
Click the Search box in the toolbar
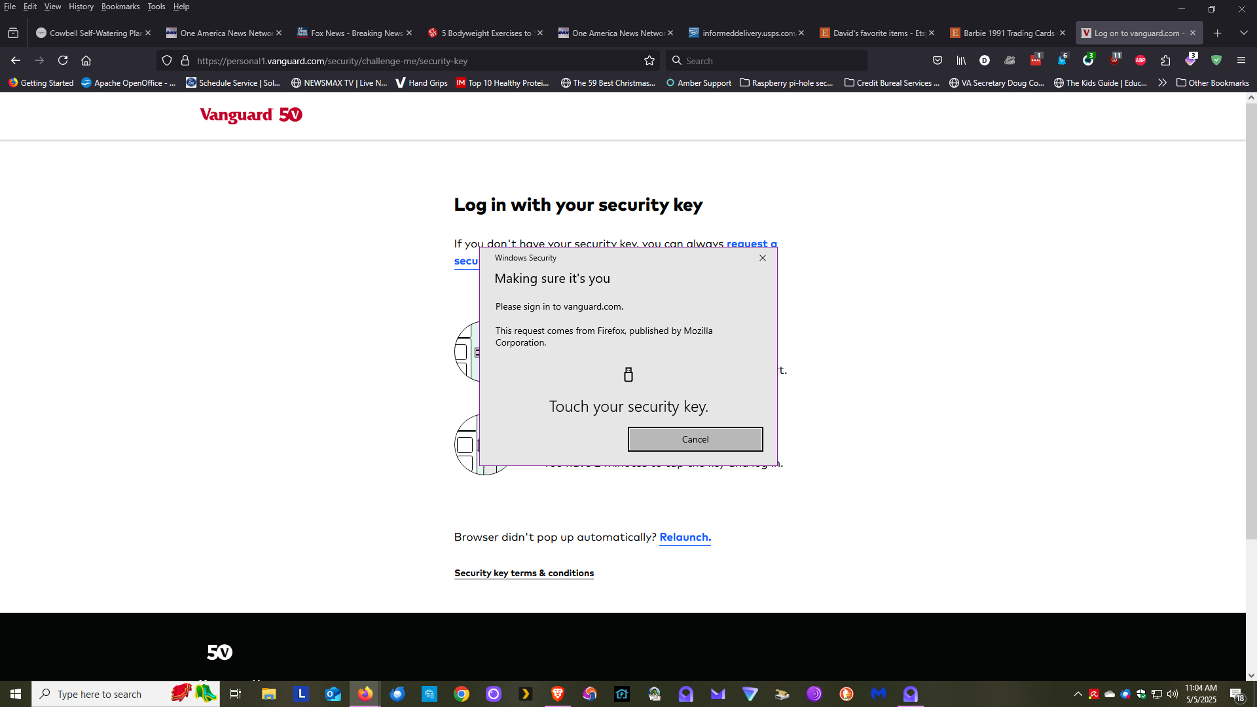tap(767, 60)
